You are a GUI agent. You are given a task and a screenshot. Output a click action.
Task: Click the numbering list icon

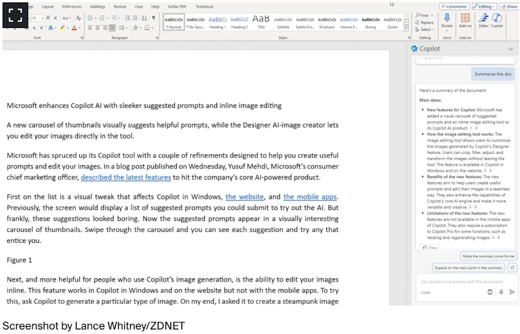(x=102, y=18)
